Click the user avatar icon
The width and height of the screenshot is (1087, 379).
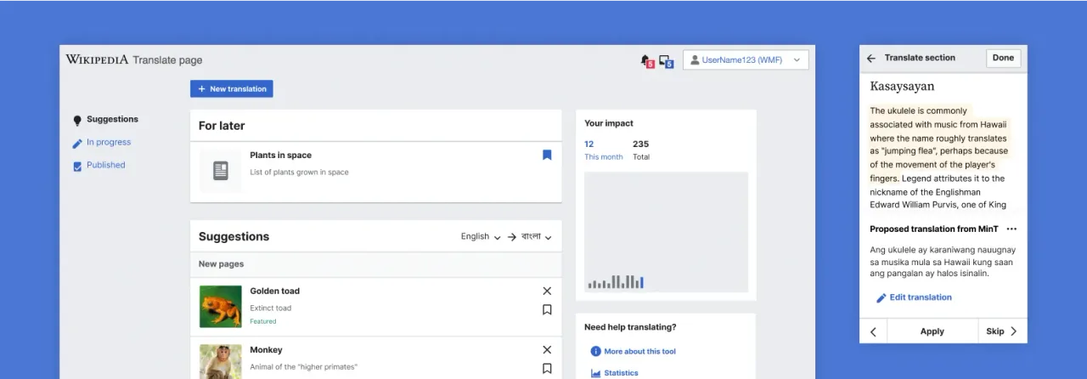click(695, 60)
